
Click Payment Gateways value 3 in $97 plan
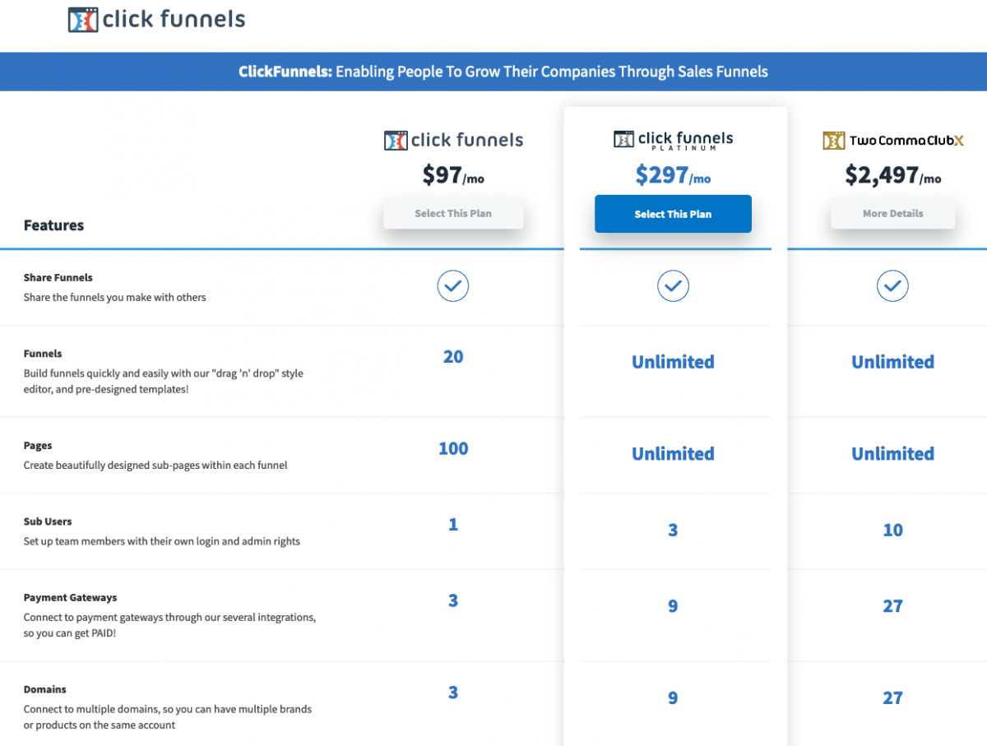pyautogui.click(x=453, y=600)
